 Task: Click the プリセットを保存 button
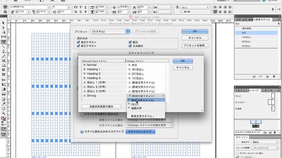coord(195,46)
